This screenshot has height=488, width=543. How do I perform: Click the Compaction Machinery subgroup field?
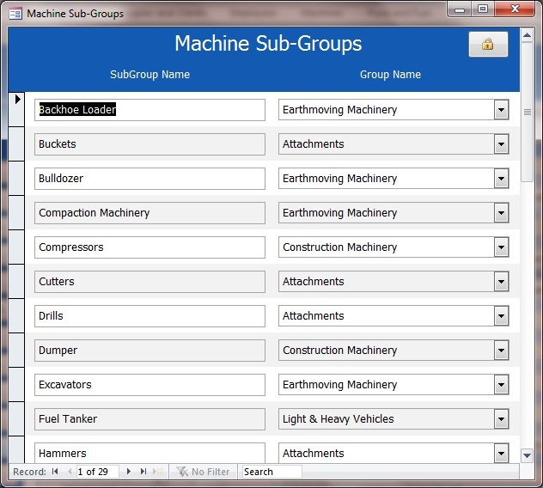pyautogui.click(x=149, y=213)
